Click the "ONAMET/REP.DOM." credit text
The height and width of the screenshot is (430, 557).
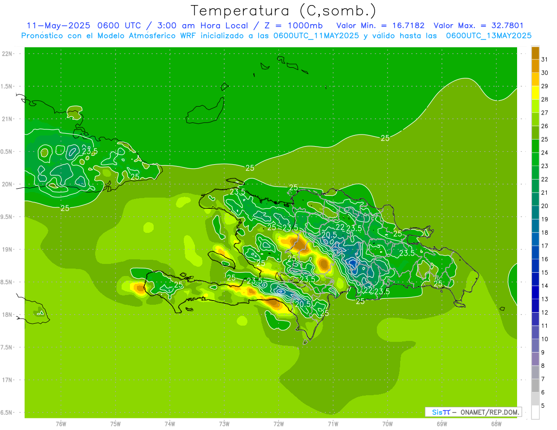click(489, 412)
